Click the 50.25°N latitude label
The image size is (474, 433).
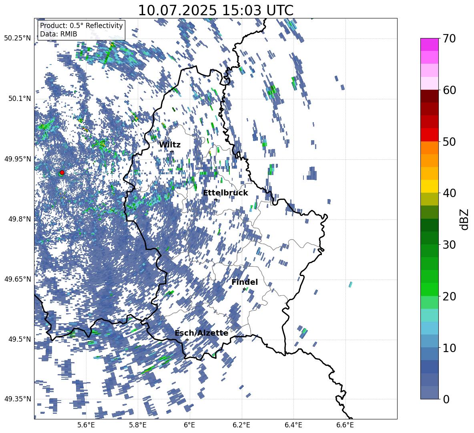[18, 38]
